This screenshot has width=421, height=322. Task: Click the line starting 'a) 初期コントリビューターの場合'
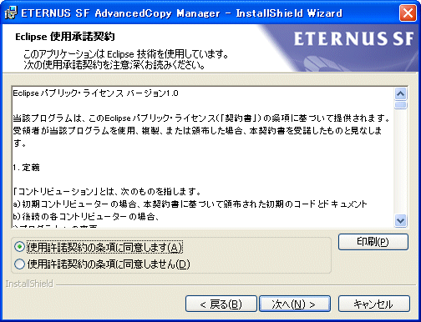[x=190, y=204]
